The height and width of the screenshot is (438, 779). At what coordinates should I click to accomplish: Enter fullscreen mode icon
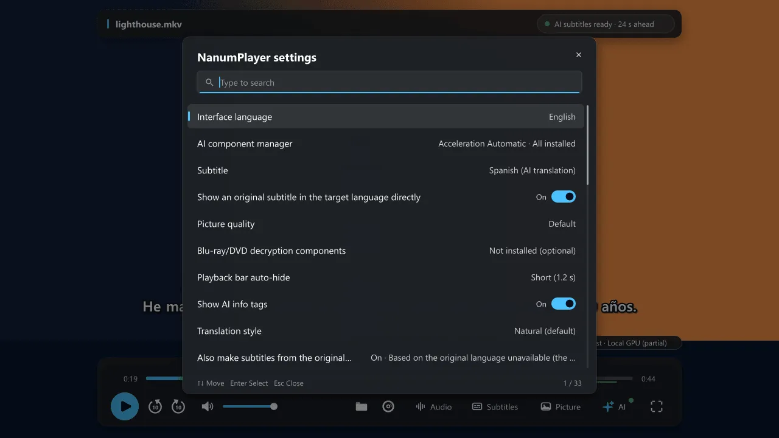[657, 406]
